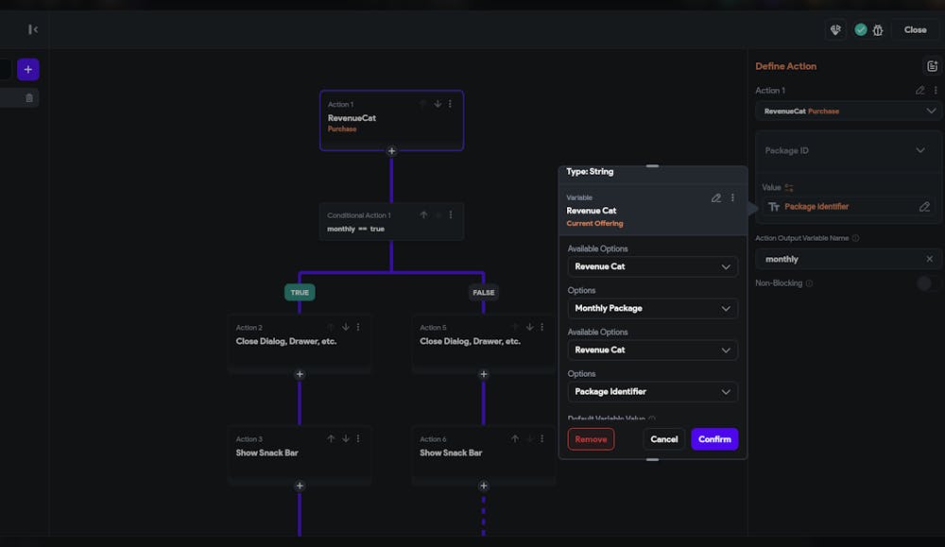
Task: Open the Revenue Cat variable three-dot menu
Action: point(732,198)
